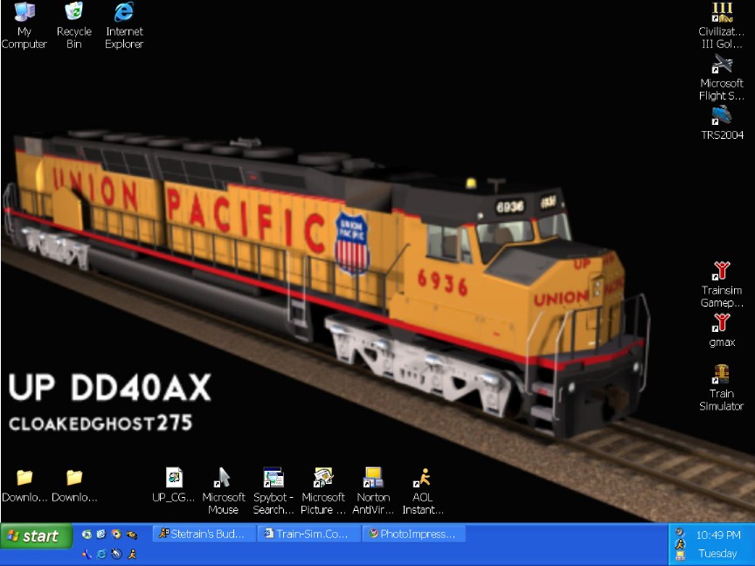The height and width of the screenshot is (566, 755).
Task: Open the Start menu
Action: 37,535
